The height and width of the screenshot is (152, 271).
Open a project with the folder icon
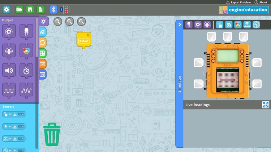20,9
